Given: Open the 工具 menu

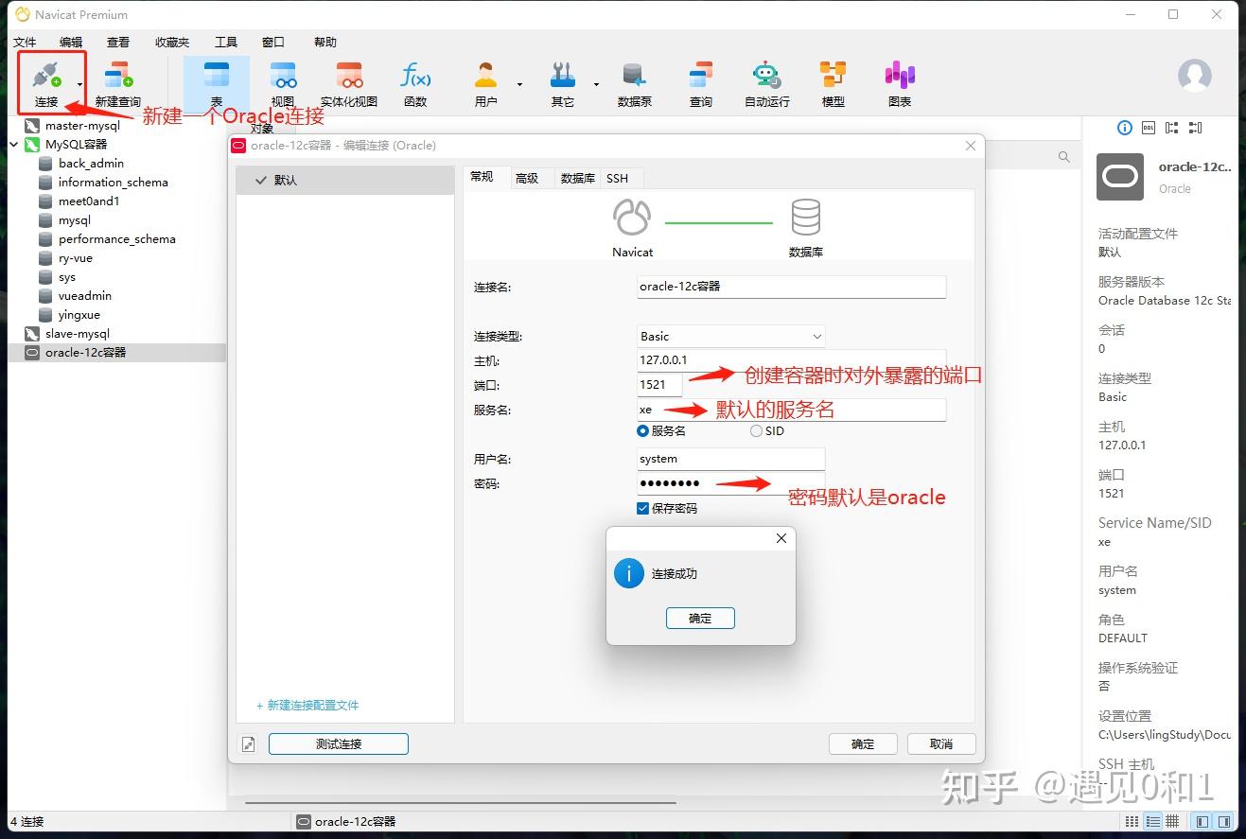Looking at the screenshot, I should pyautogui.click(x=225, y=42).
